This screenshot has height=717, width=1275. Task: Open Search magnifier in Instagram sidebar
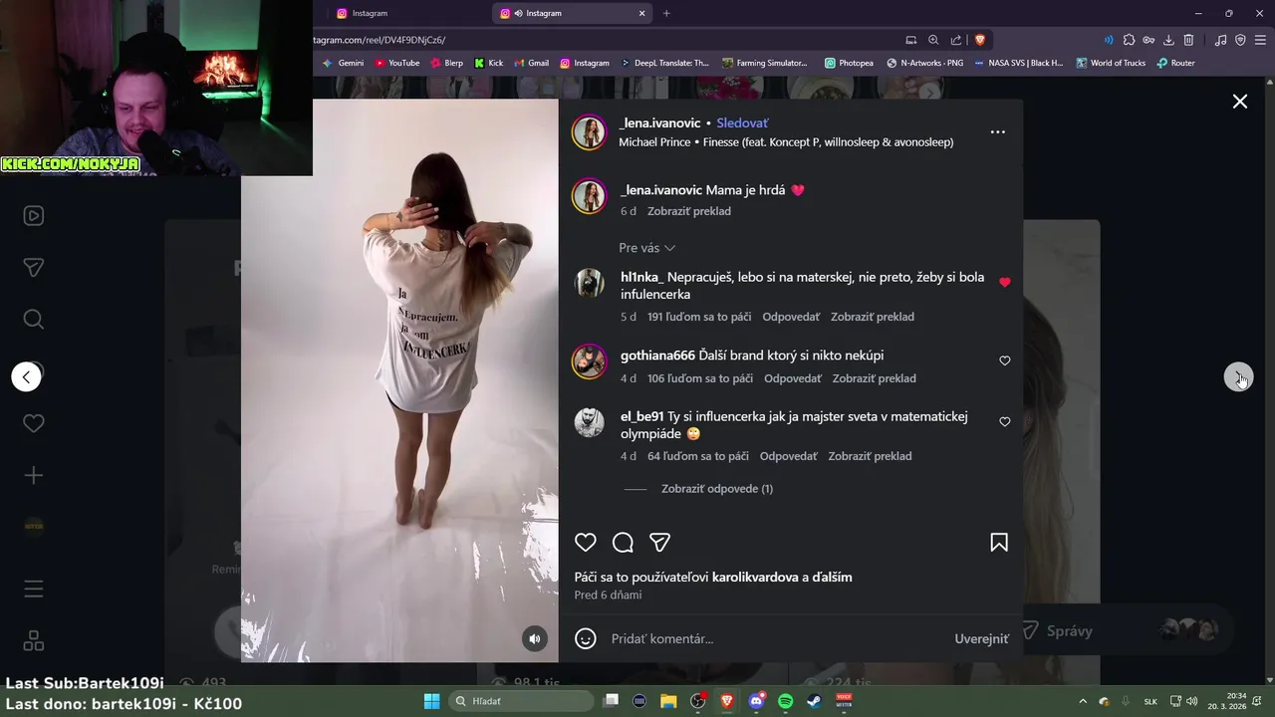click(x=34, y=320)
